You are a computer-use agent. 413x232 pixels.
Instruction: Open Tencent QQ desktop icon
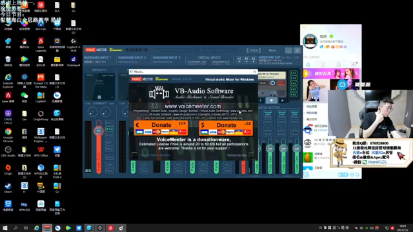click(x=25, y=43)
